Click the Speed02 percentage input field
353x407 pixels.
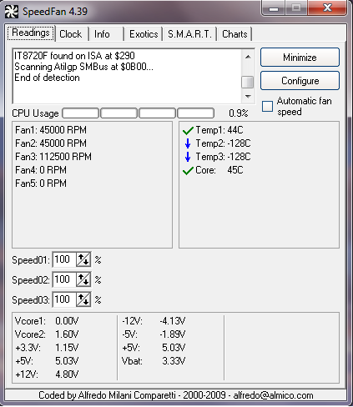pyautogui.click(x=64, y=279)
